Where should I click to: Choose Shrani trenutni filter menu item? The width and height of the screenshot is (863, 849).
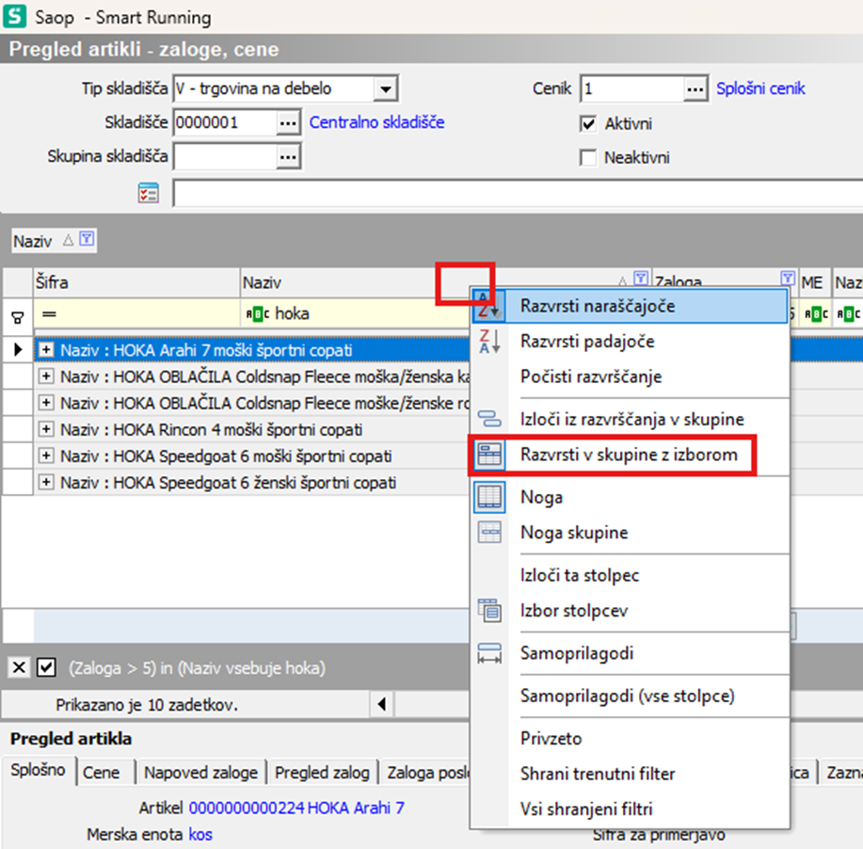[630, 774]
